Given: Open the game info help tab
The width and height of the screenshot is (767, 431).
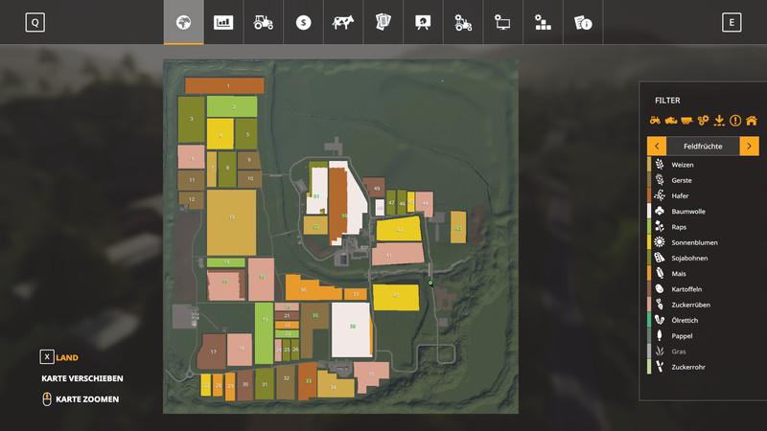Looking at the screenshot, I should tap(581, 23).
